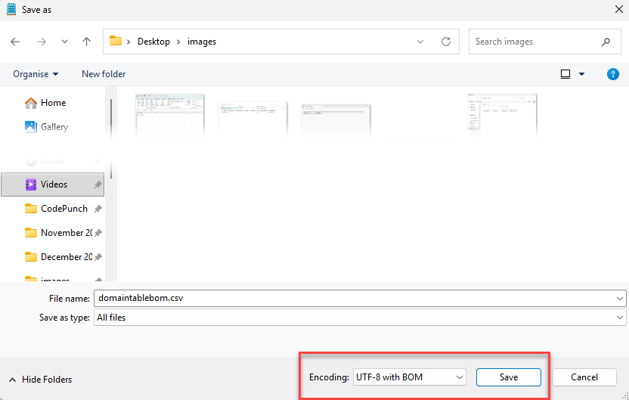The width and height of the screenshot is (629, 400).
Task: Go back with the left arrow
Action: (x=15, y=42)
